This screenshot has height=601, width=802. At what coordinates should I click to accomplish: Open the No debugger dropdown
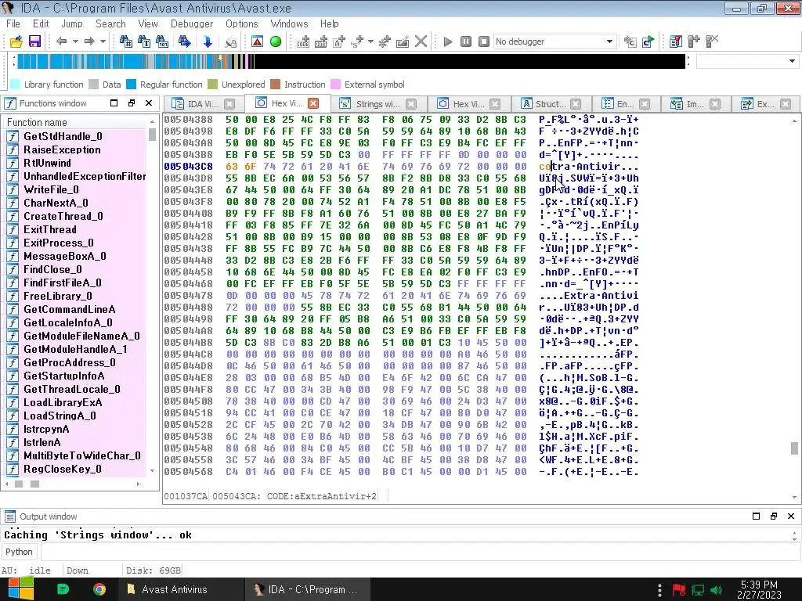609,41
